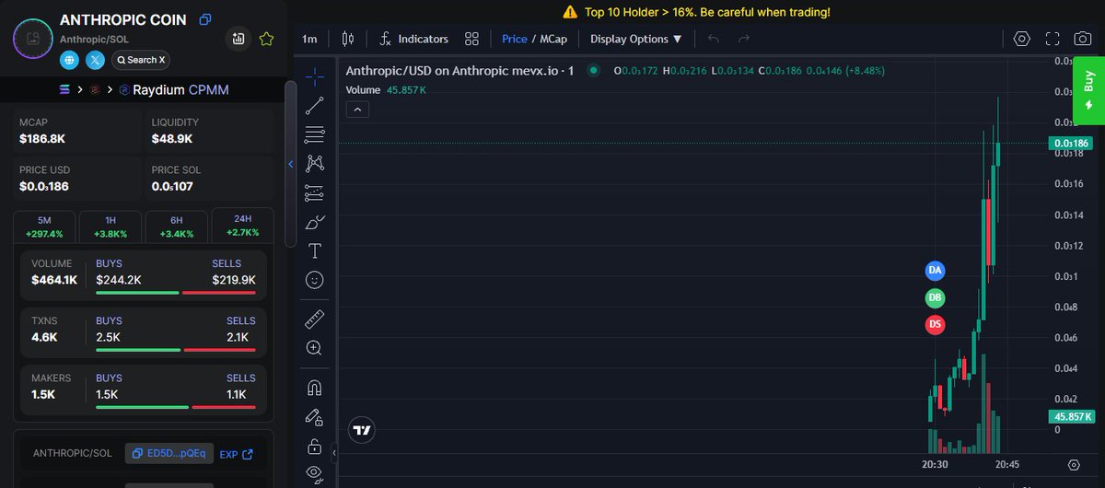Collapse the drawing toolbar arrow
The image size is (1105, 488).
point(334,453)
